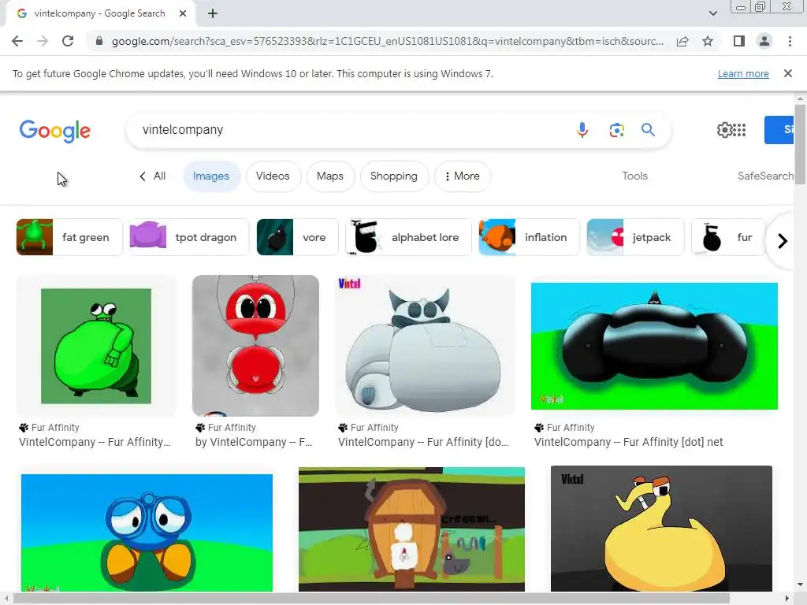Click the horizontal scrollbar at the bottom
This screenshot has width=807, height=605.
pos(370,599)
